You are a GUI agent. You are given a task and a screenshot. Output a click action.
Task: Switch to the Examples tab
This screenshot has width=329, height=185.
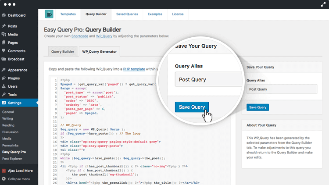(155, 14)
